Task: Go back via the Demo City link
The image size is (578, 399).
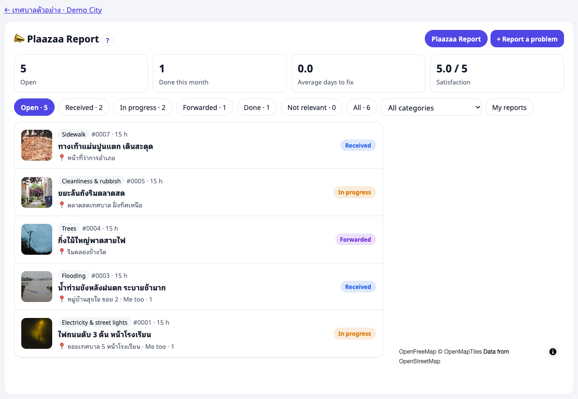Action: coord(53,10)
